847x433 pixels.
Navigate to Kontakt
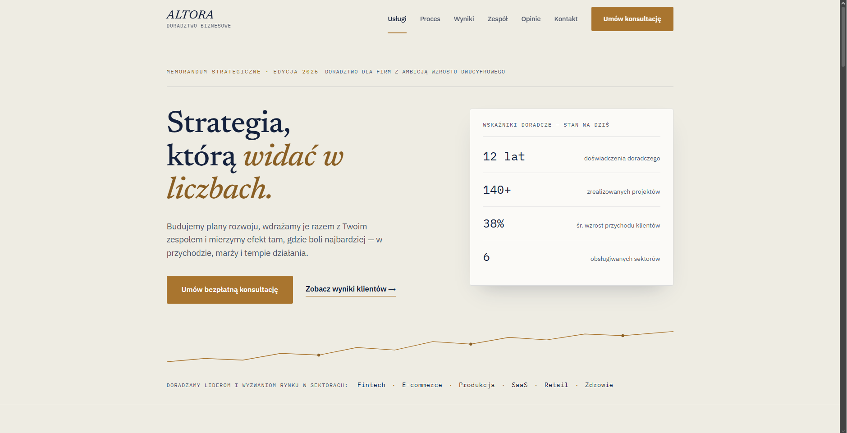(566, 19)
